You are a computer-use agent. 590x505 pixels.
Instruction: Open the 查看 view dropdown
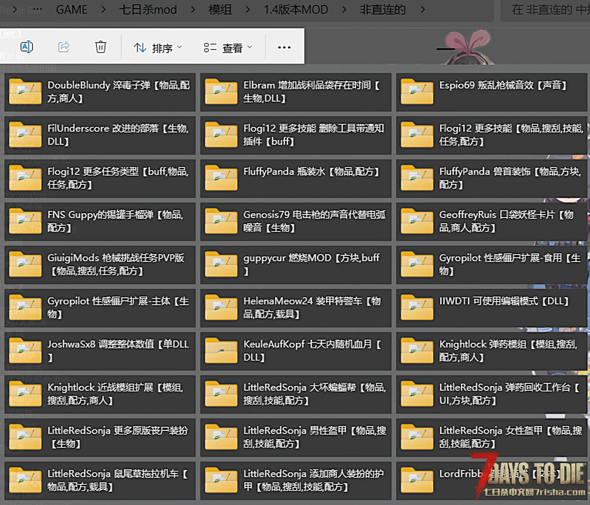(228, 48)
